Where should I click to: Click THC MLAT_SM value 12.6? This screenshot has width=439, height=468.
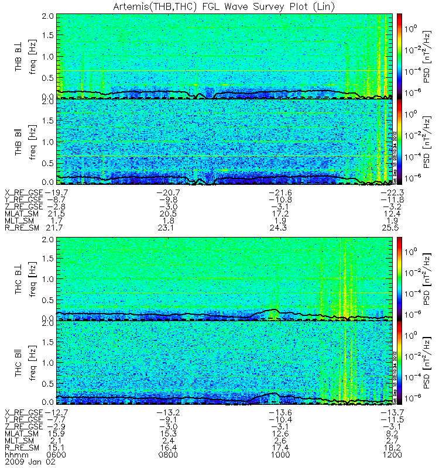280,433
